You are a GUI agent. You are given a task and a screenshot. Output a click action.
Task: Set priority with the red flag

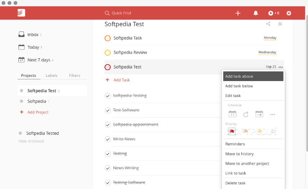point(232,131)
